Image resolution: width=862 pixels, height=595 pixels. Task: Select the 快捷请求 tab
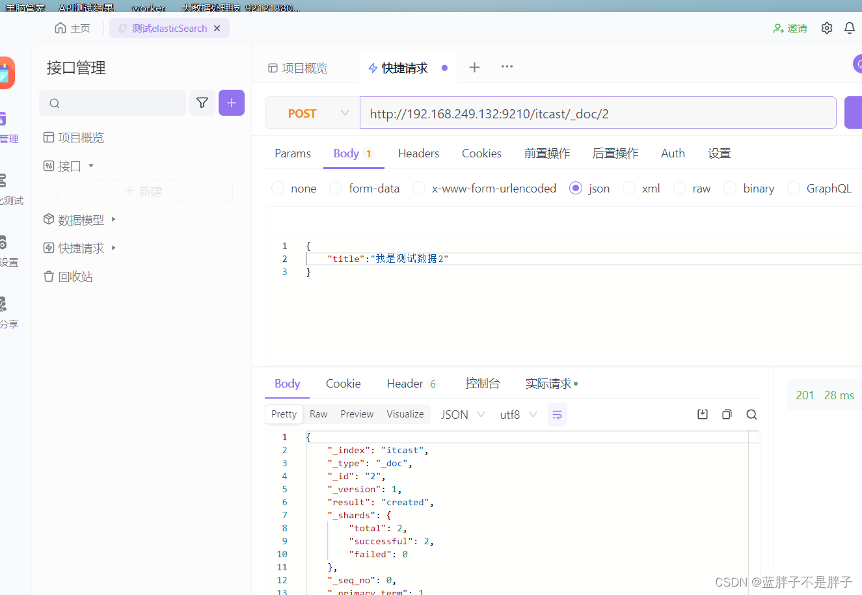coord(404,68)
